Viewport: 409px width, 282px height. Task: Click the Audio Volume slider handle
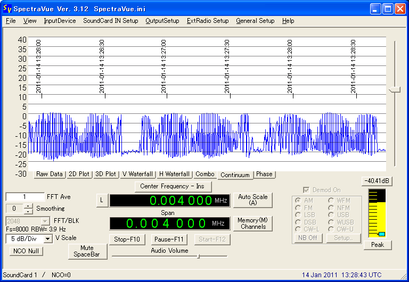(x=198, y=256)
